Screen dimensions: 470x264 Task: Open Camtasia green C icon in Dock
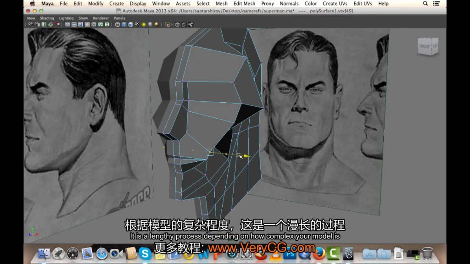click(333, 253)
